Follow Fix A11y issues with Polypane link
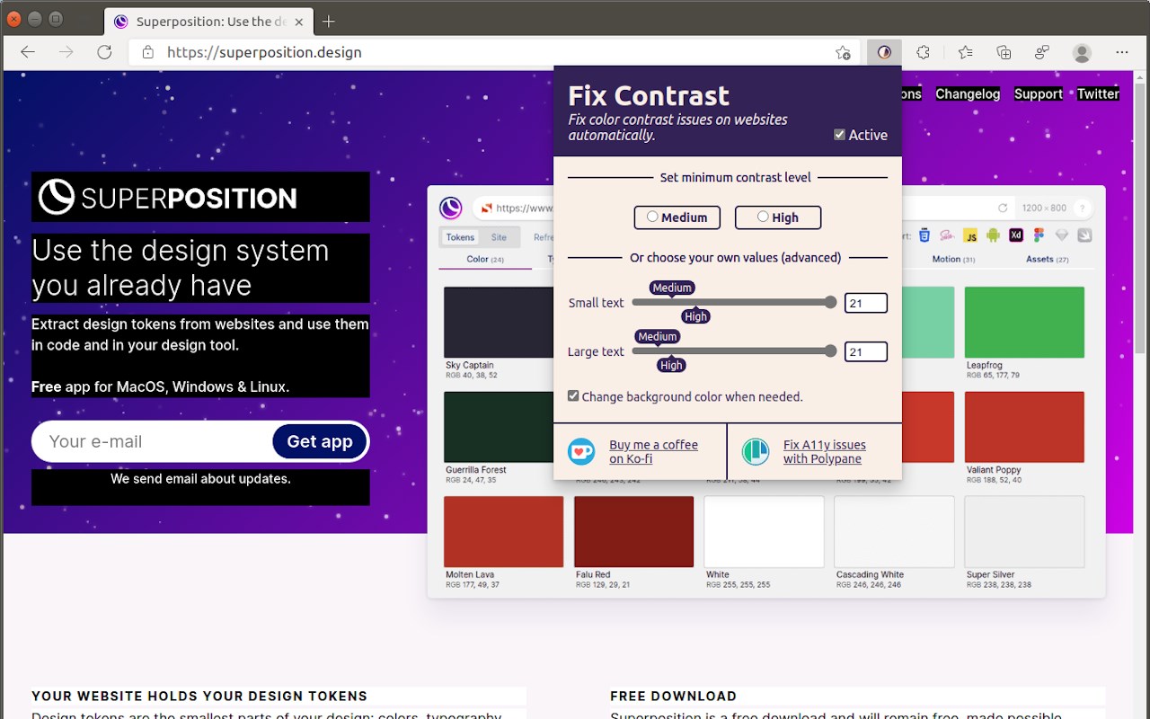The height and width of the screenshot is (719, 1150). coord(824,451)
